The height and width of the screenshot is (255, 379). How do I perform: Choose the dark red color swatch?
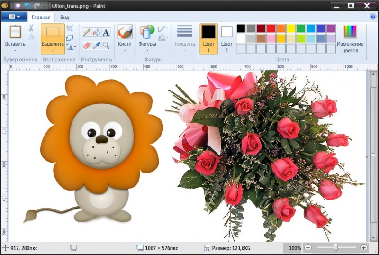(x=261, y=28)
